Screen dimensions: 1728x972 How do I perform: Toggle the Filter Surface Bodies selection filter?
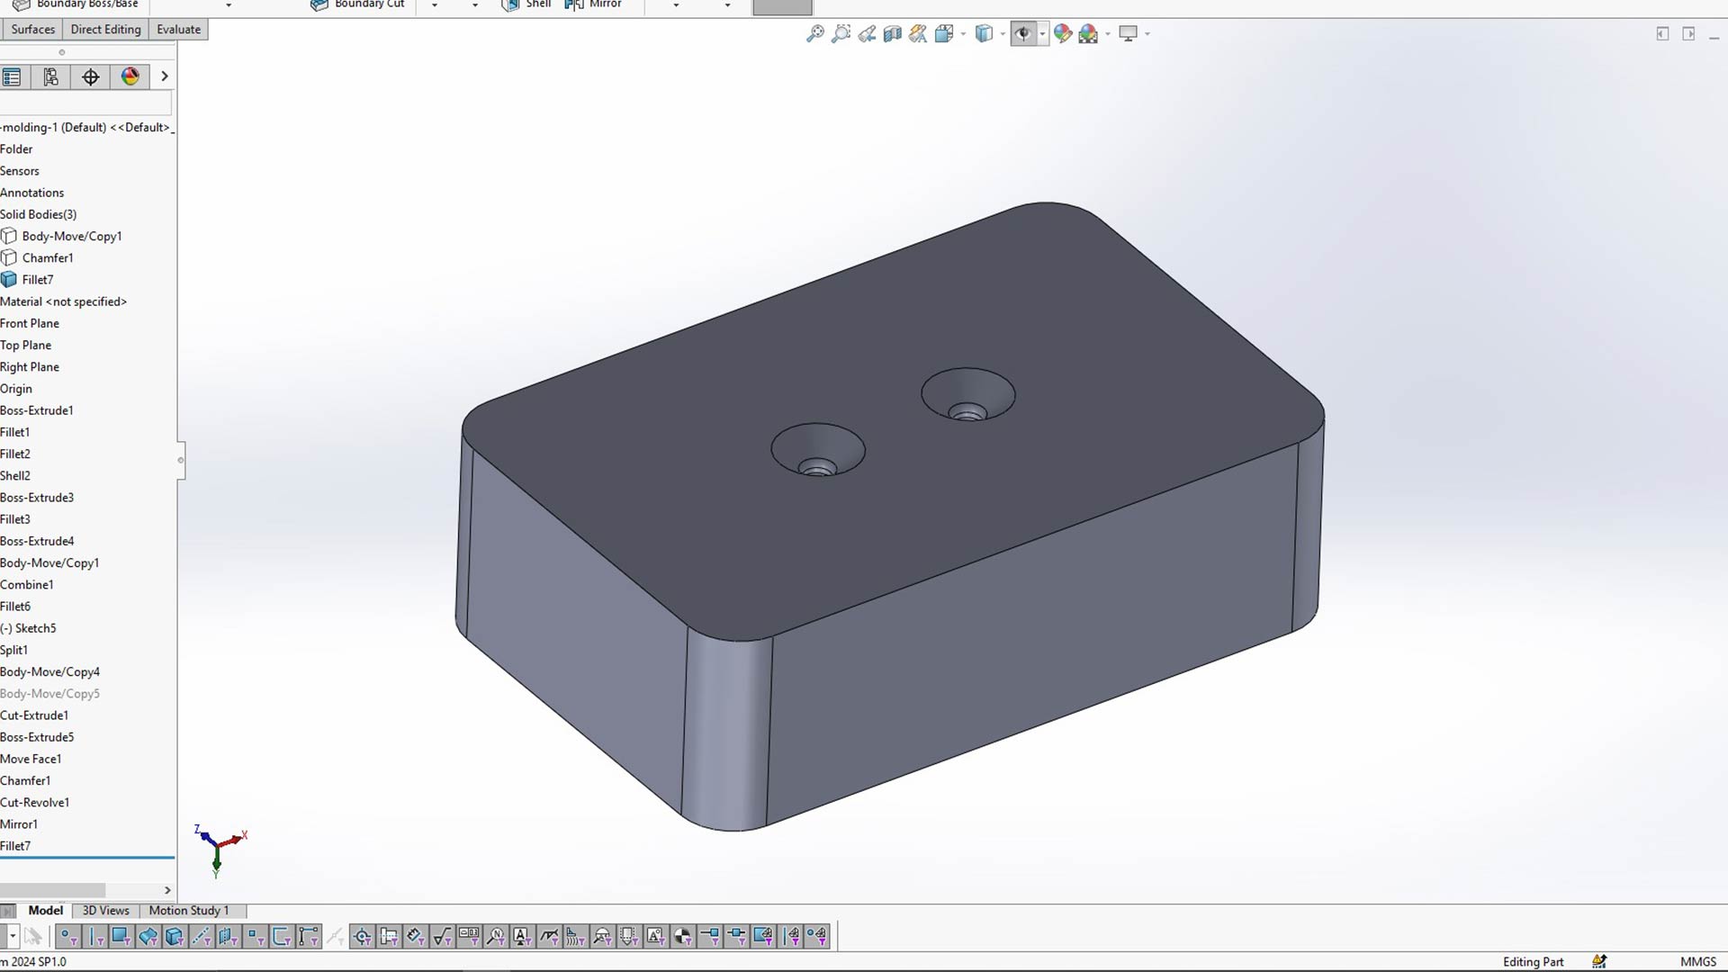(x=148, y=937)
